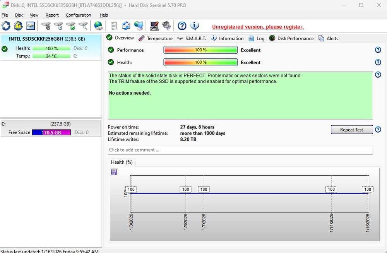Open the Help menu

pos(104,15)
